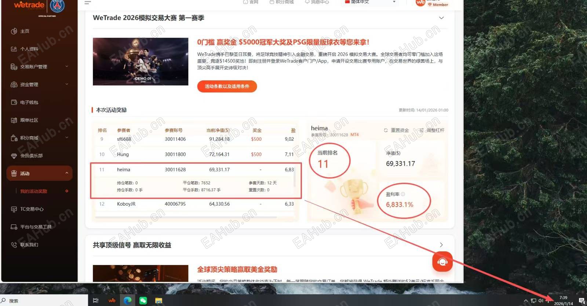Select the Hung row in the leaderboard
The width and height of the screenshot is (587, 306).
click(x=196, y=155)
